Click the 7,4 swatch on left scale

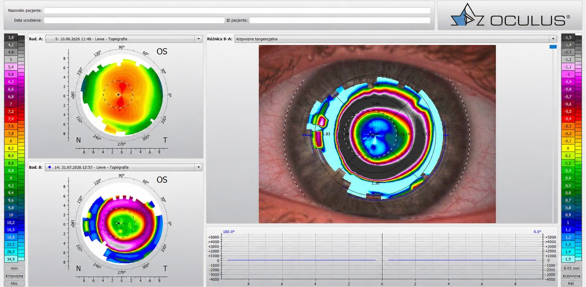(11, 119)
